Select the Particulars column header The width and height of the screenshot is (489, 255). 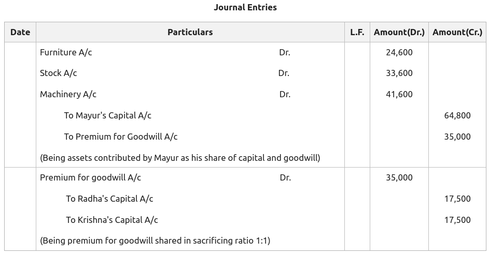[x=190, y=32]
